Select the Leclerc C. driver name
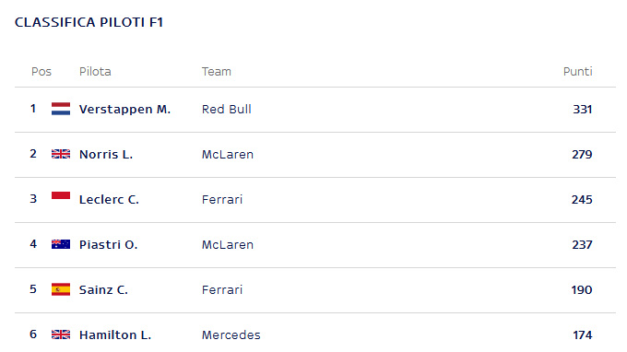Screen dimensions: 627x352 pyautogui.click(x=109, y=199)
